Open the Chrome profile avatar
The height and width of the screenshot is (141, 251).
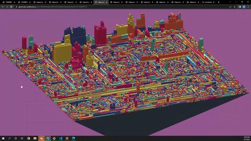(x=244, y=7)
